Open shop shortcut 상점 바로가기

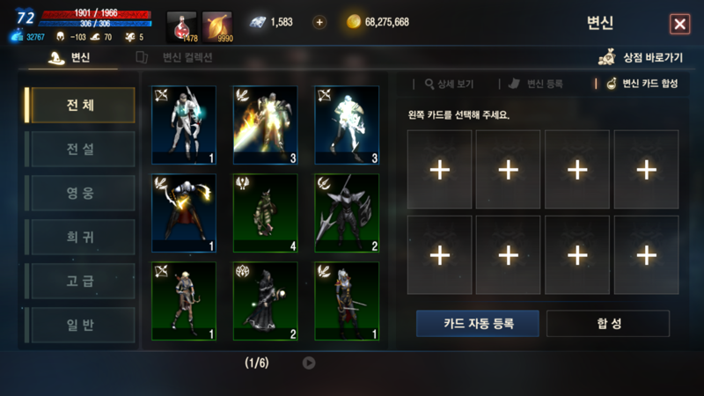[641, 57]
